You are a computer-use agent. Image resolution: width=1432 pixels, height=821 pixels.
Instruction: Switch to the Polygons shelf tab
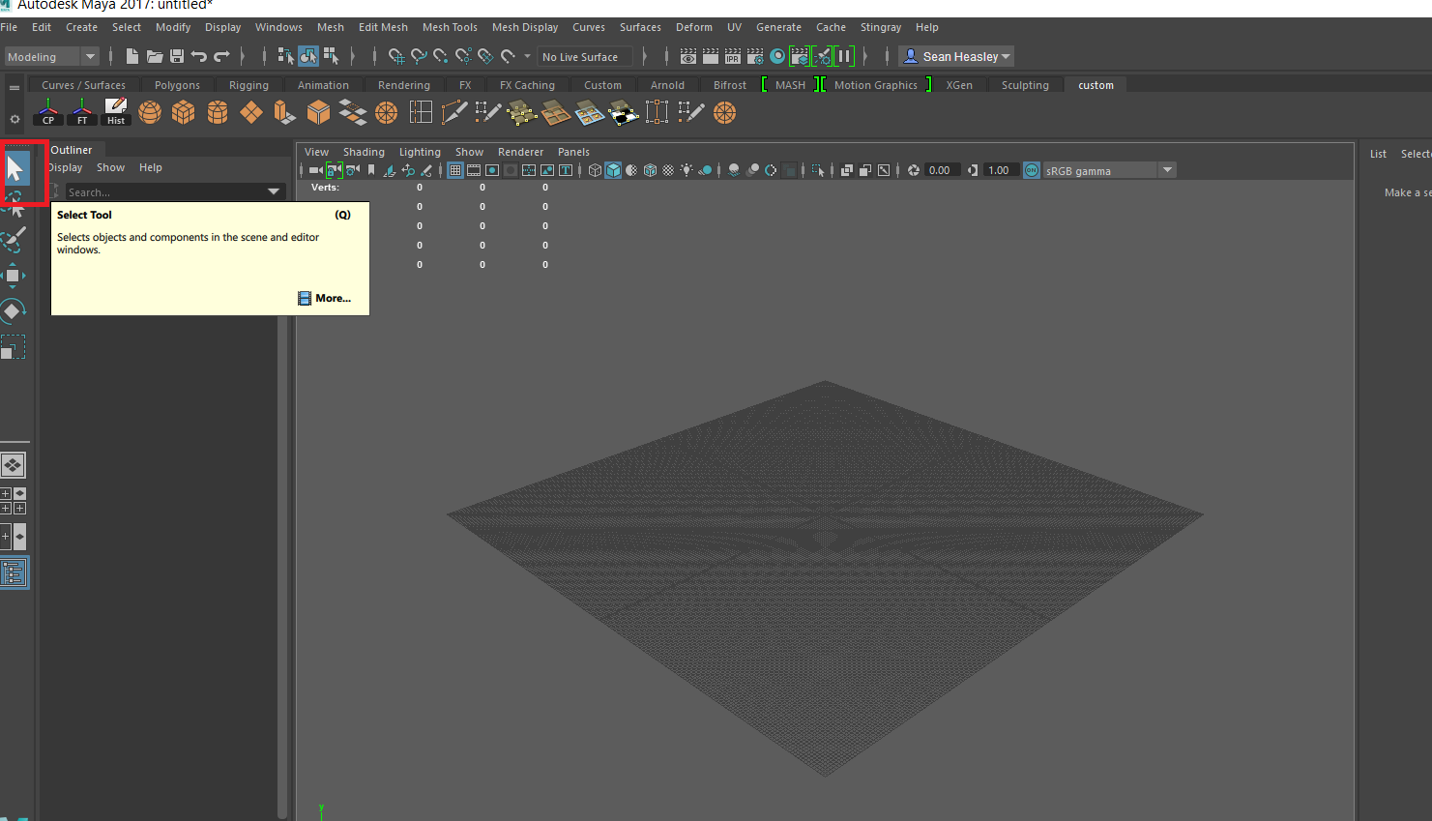click(x=177, y=85)
